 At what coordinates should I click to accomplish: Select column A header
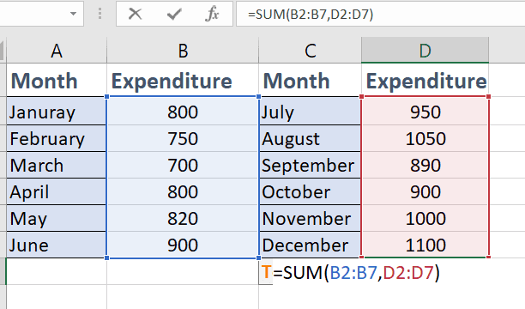pos(57,51)
